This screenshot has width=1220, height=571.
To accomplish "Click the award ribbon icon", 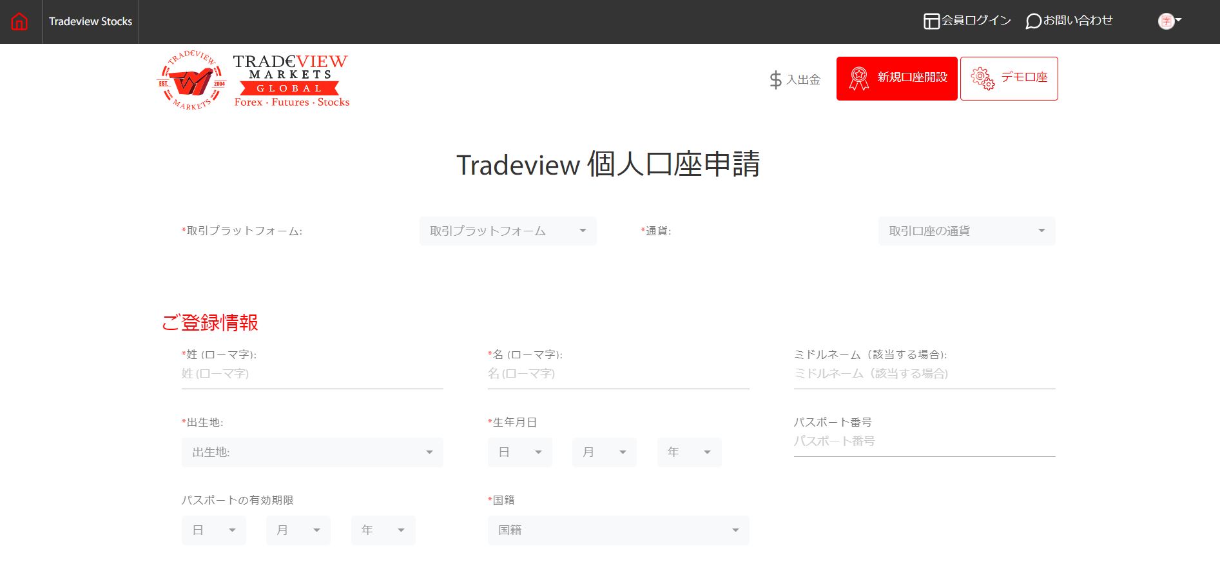I will pos(858,79).
